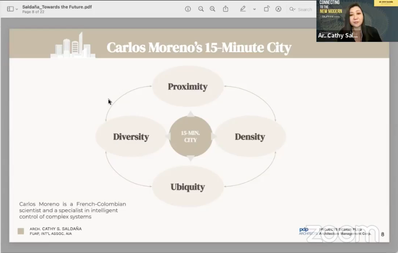Screen dimensions: 398x253
Task: Click the beige square beside the Arch. Cathy S. Saldaña name
Action: point(21,231)
